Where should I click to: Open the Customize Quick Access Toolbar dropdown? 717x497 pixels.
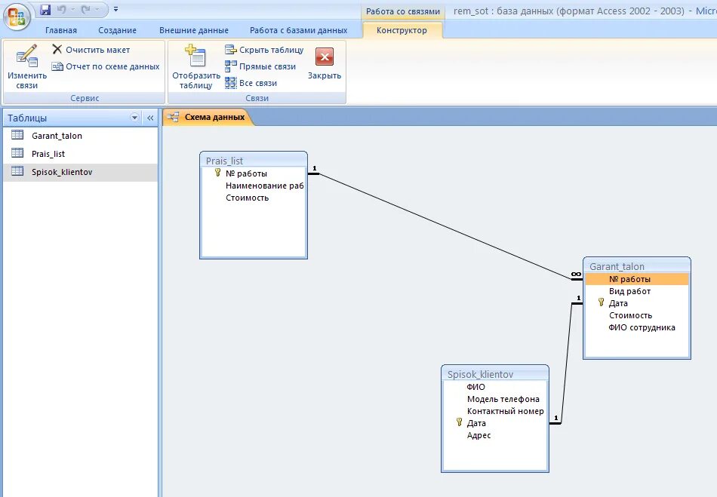pos(115,9)
